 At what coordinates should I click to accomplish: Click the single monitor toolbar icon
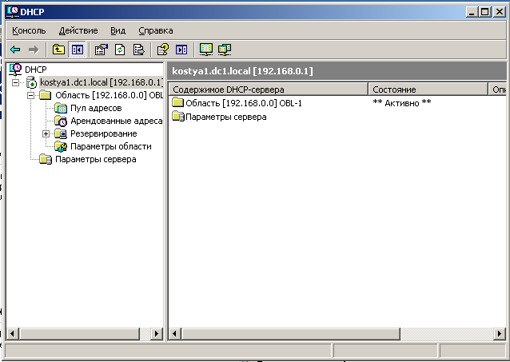click(206, 50)
